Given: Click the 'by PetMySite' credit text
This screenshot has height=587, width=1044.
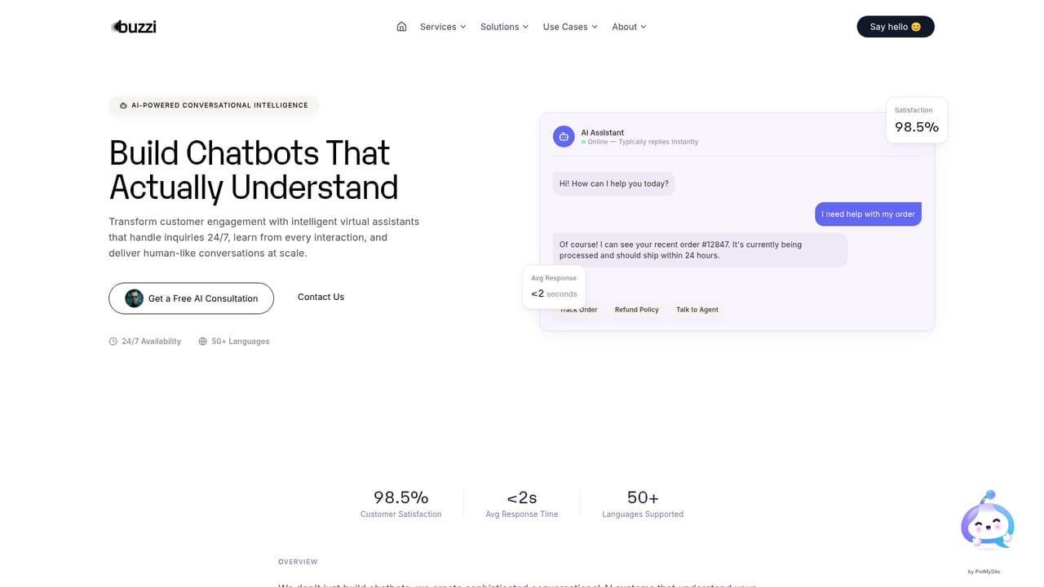Looking at the screenshot, I should 984,572.
